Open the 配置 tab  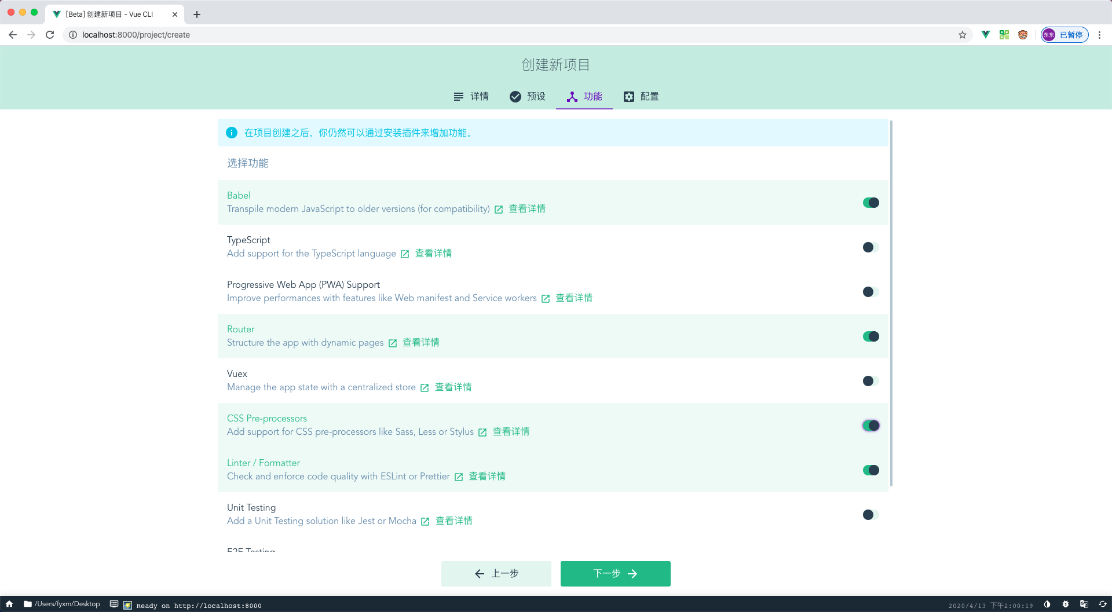pos(641,97)
